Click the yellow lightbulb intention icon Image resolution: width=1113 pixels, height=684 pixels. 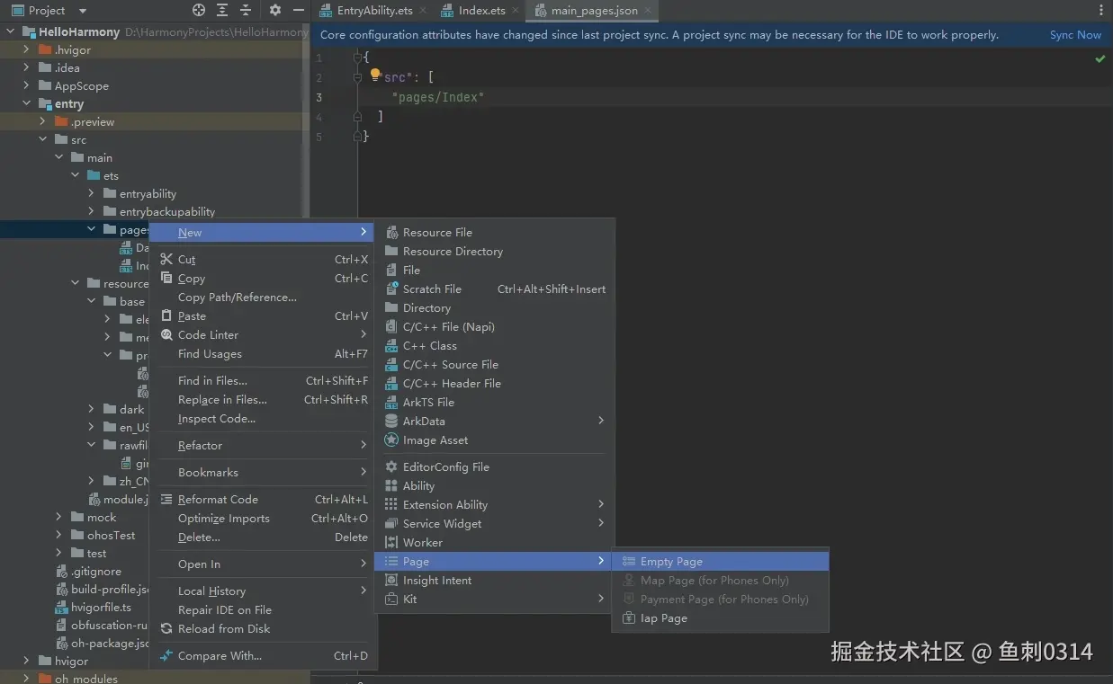pyautogui.click(x=376, y=76)
